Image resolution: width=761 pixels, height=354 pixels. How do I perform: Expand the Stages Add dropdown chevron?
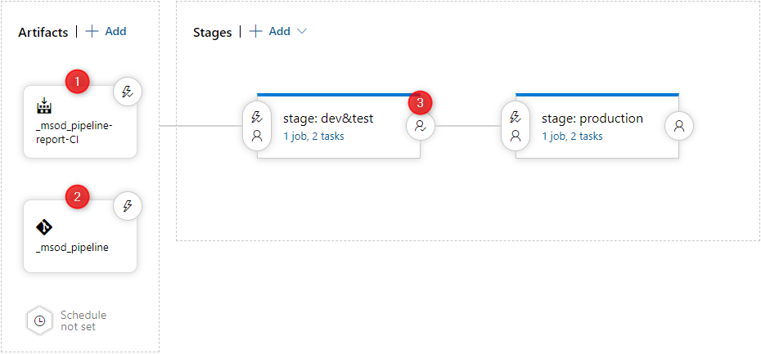[302, 32]
